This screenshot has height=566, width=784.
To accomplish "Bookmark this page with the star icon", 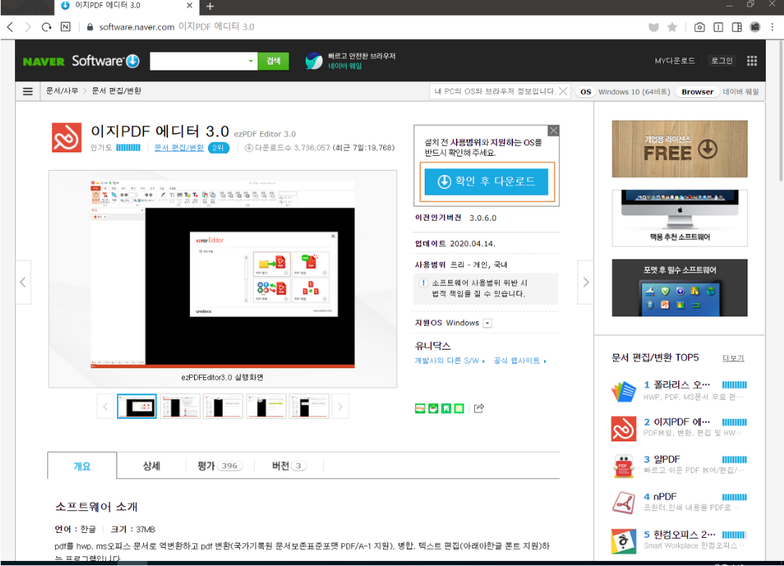I will [x=673, y=27].
